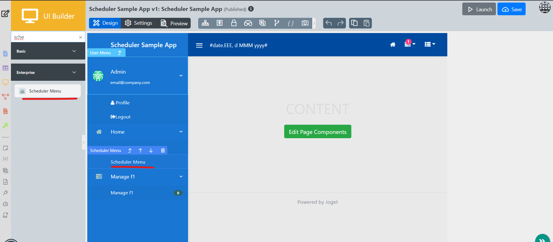Click the {x} variables sidebar icon
The image size is (553, 242).
point(5,159)
